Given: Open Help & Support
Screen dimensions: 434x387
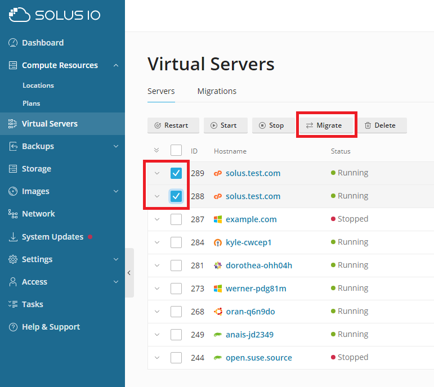Looking at the screenshot, I should pos(51,327).
